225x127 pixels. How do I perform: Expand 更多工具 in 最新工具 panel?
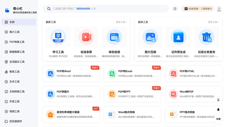[121, 22]
